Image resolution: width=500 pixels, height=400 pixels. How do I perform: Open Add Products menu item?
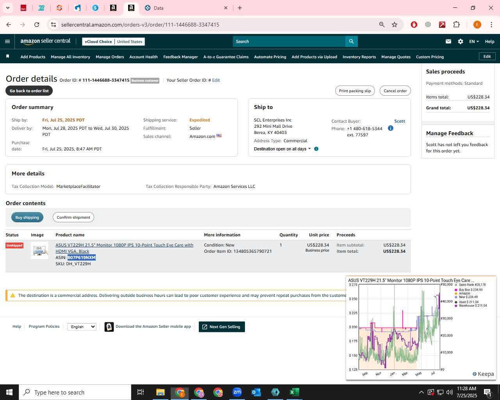(x=33, y=57)
